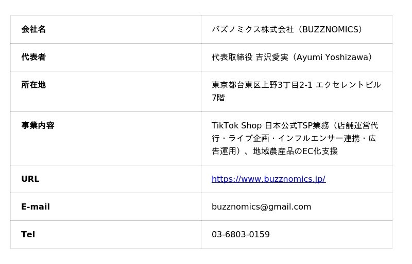The height and width of the screenshot is (264, 412).
Task: Click the Ayumi Yoshizawa name text
Action: [x=332, y=57]
